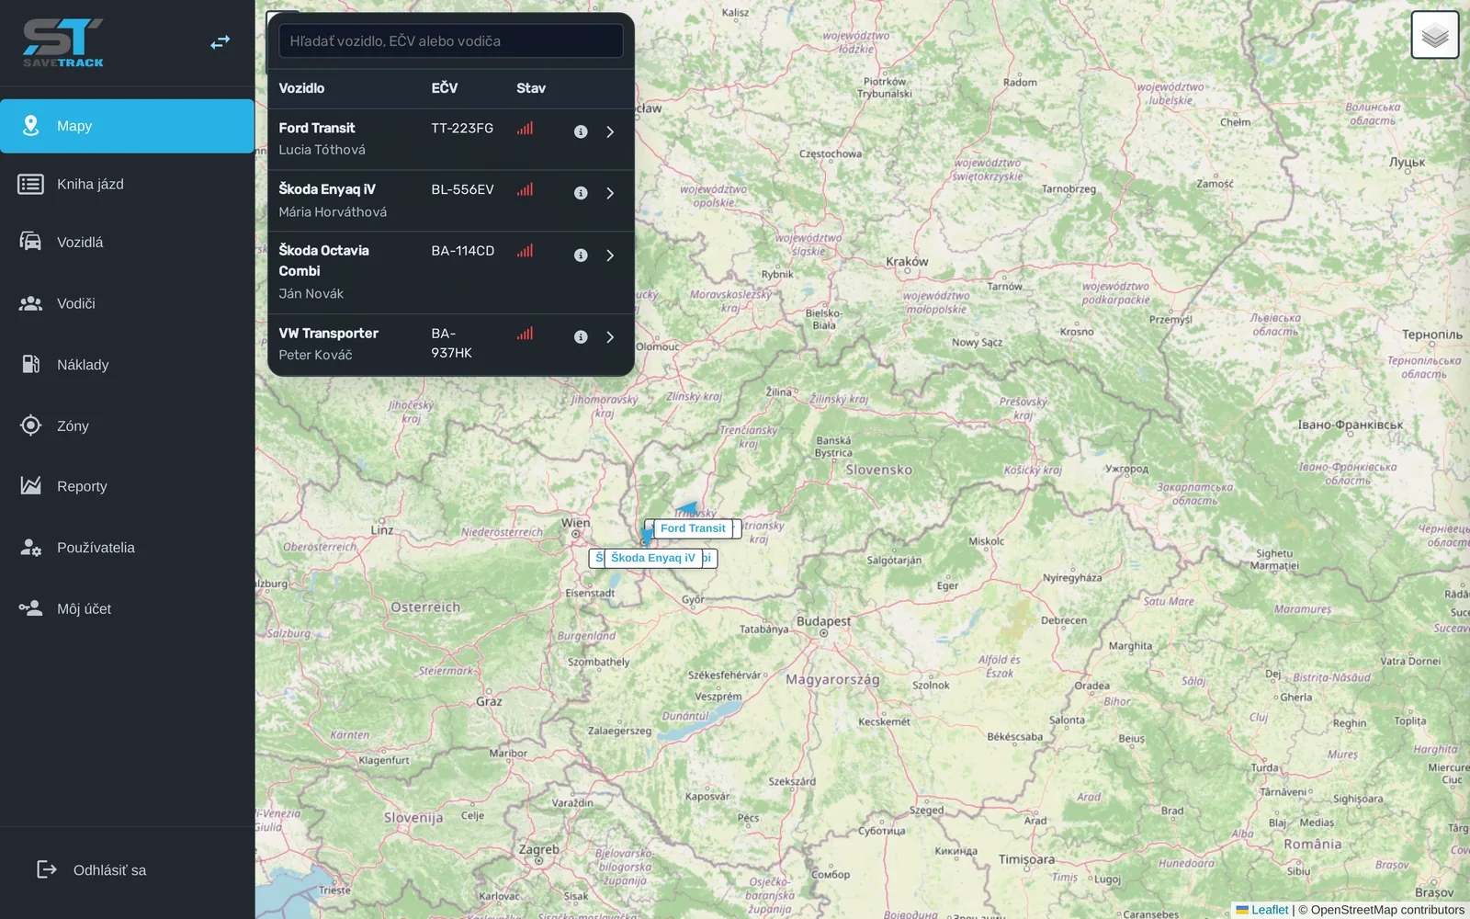Show info for Škoda Enyaq iV

[x=581, y=193]
